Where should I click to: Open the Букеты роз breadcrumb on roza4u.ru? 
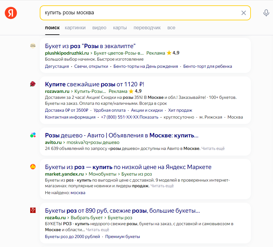tap(120, 218)
